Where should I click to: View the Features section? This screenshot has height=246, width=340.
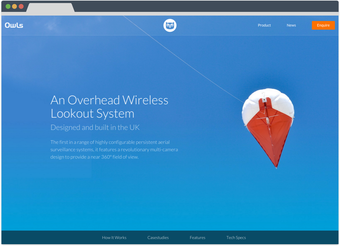[198, 237]
